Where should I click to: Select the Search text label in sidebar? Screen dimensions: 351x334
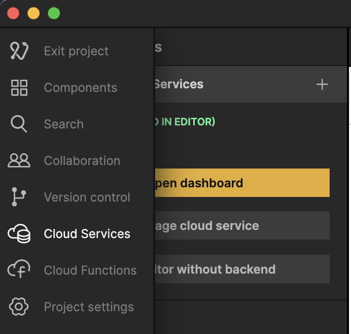[x=64, y=124]
